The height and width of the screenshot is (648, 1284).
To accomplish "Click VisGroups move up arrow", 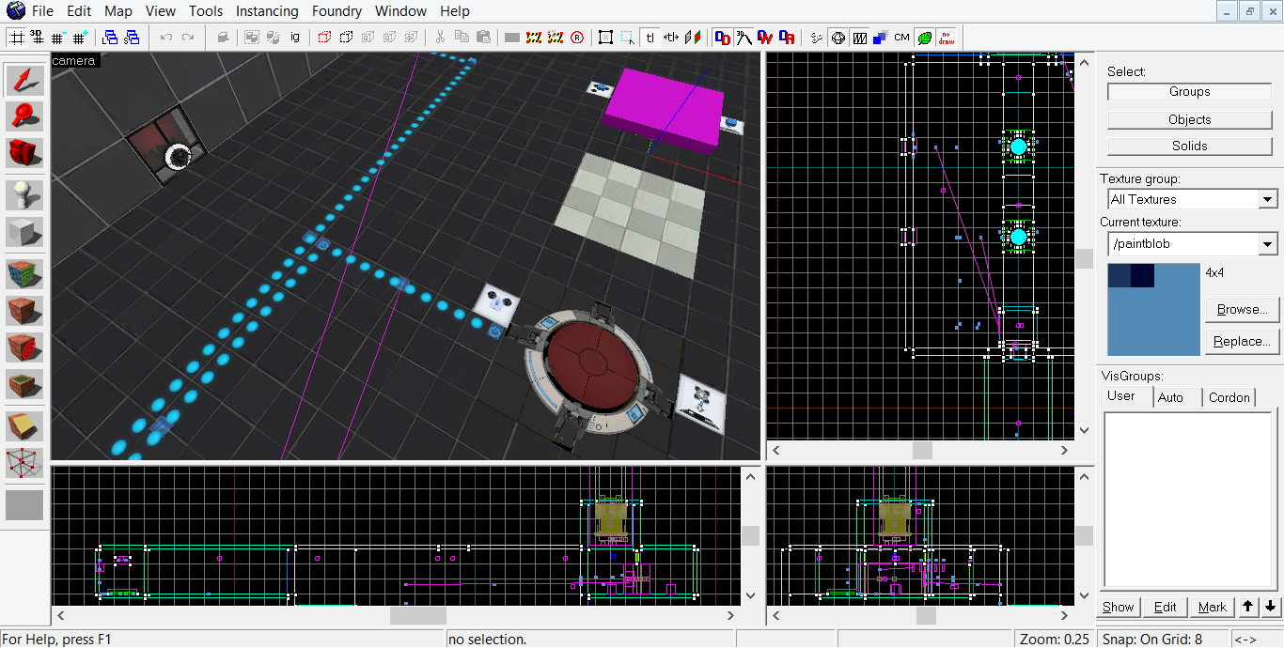I will coord(1248,607).
